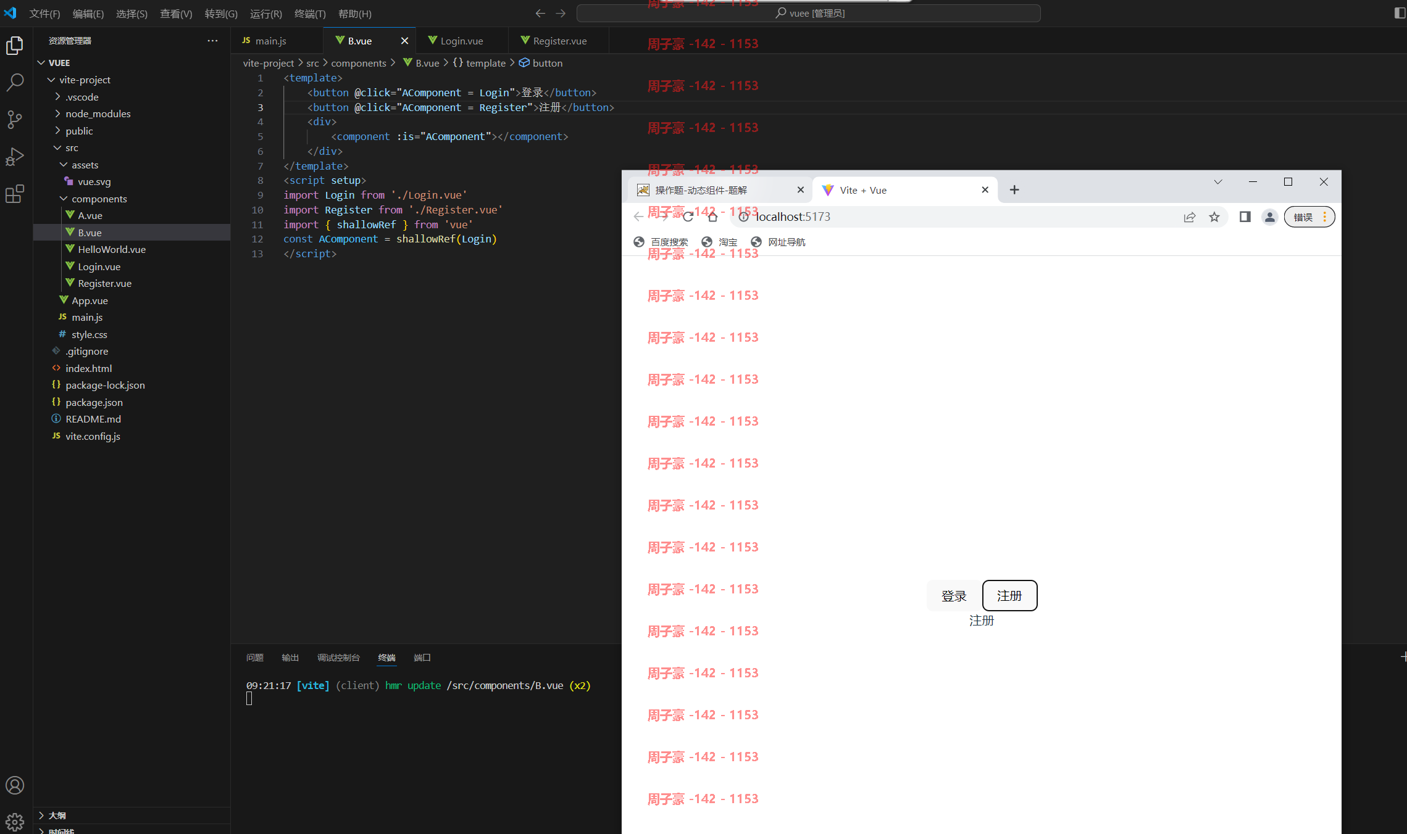The width and height of the screenshot is (1407, 834).
Task: Go back using editor navigation arrow
Action: tap(540, 13)
